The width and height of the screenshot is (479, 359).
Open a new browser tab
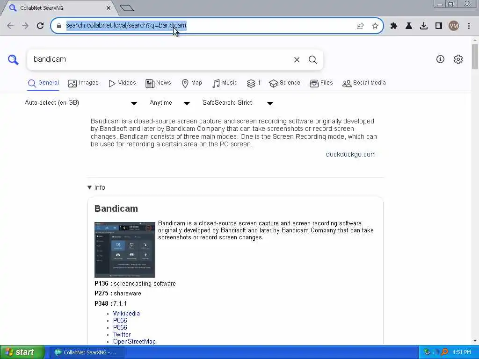pos(126,8)
